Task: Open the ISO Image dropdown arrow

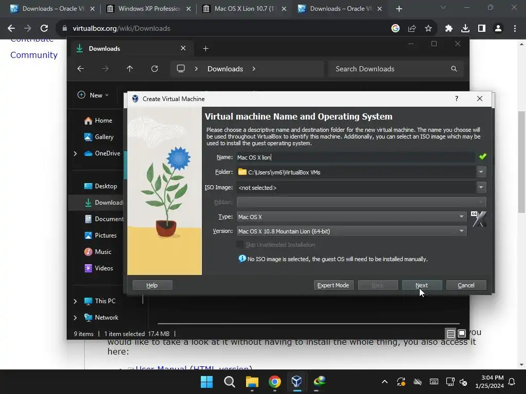Action: (481, 187)
